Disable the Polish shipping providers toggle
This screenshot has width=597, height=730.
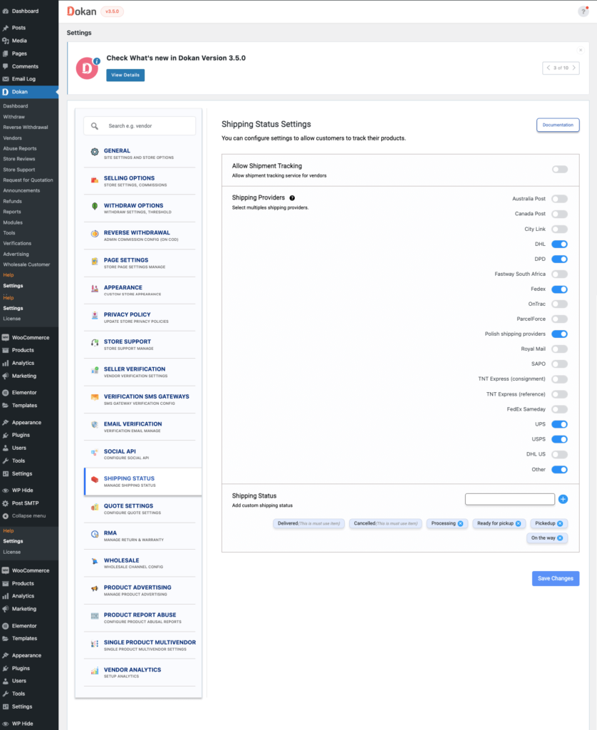559,334
